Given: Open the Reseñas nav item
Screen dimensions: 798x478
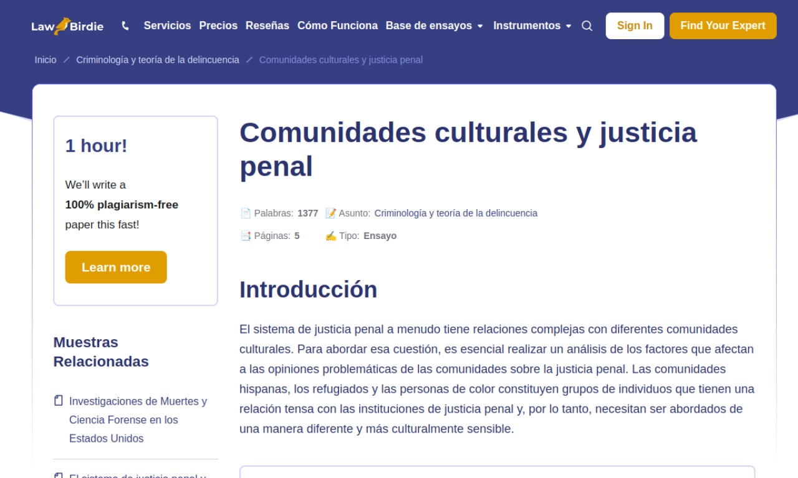Looking at the screenshot, I should point(267,26).
